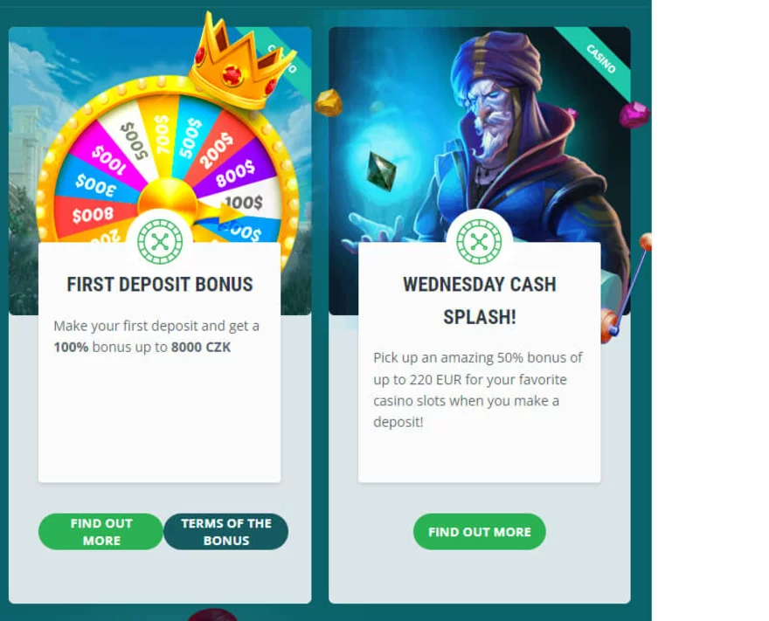Image resolution: width=769 pixels, height=621 pixels.
Task: Click the pink gem beside the wizard card
Action: click(634, 114)
